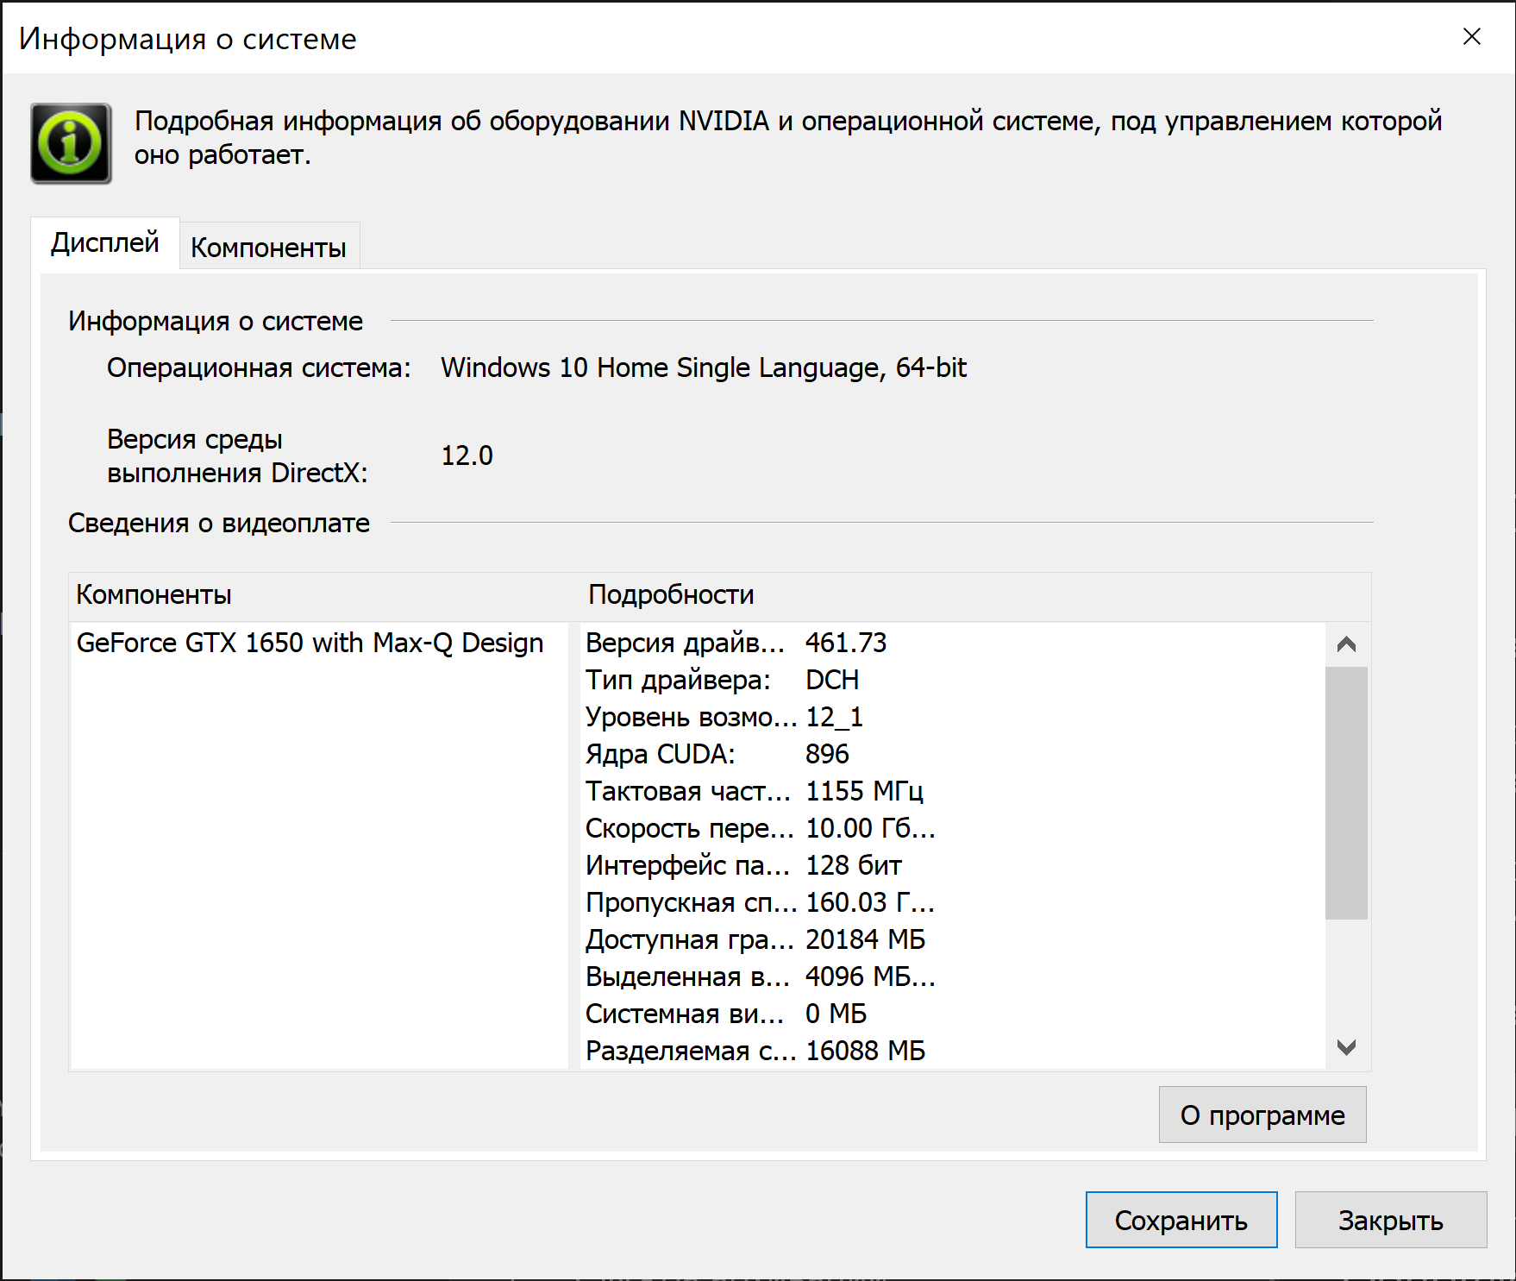Save the info with Сохранить button
Screen dimensions: 1516x1281
pos(1181,1220)
